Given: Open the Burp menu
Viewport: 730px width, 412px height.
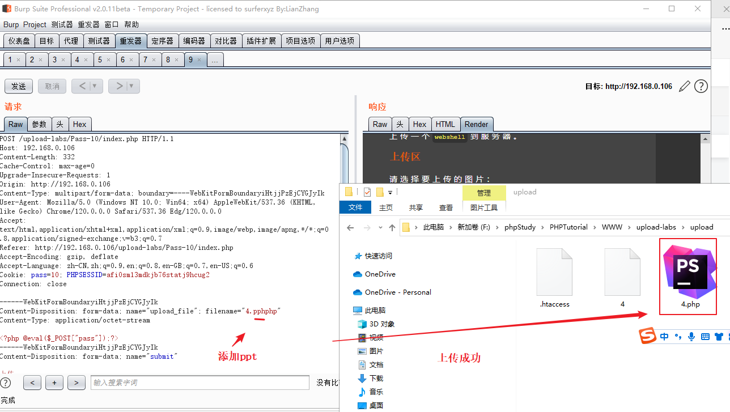Looking at the screenshot, I should [11, 24].
